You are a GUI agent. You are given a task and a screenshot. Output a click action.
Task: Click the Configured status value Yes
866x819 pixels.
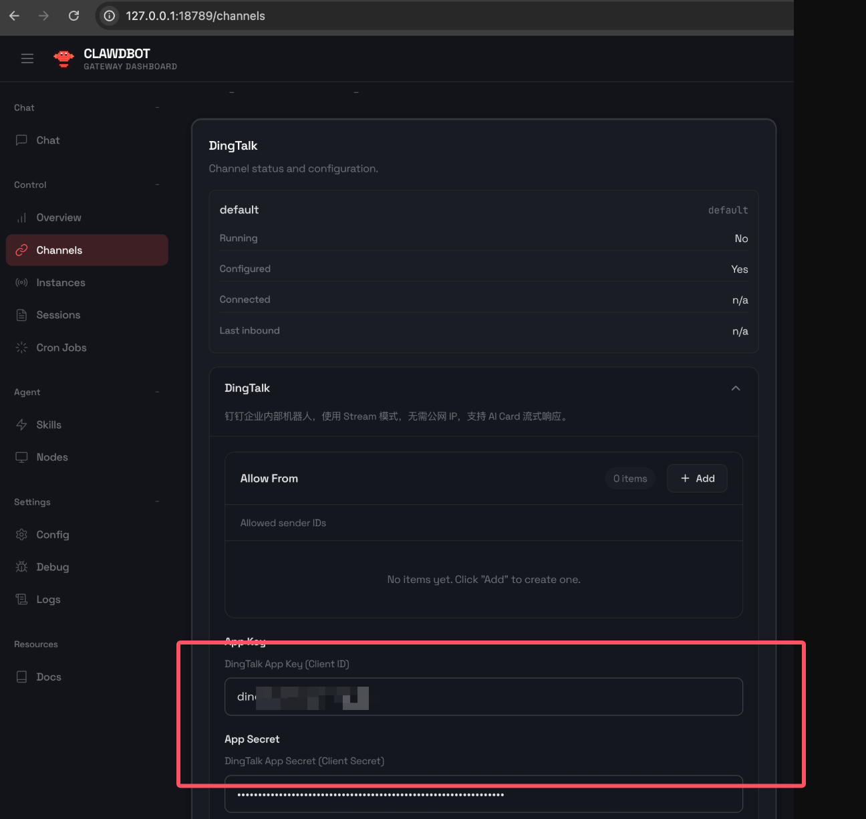(x=740, y=269)
